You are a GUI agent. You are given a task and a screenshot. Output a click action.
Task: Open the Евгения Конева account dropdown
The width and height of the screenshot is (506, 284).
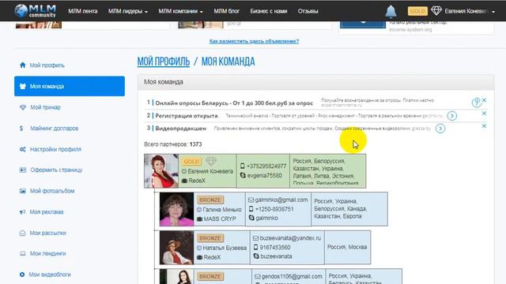[470, 11]
